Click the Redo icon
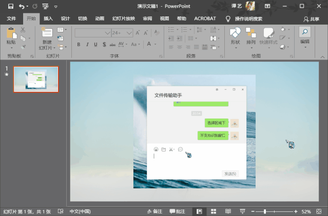 (35, 7)
